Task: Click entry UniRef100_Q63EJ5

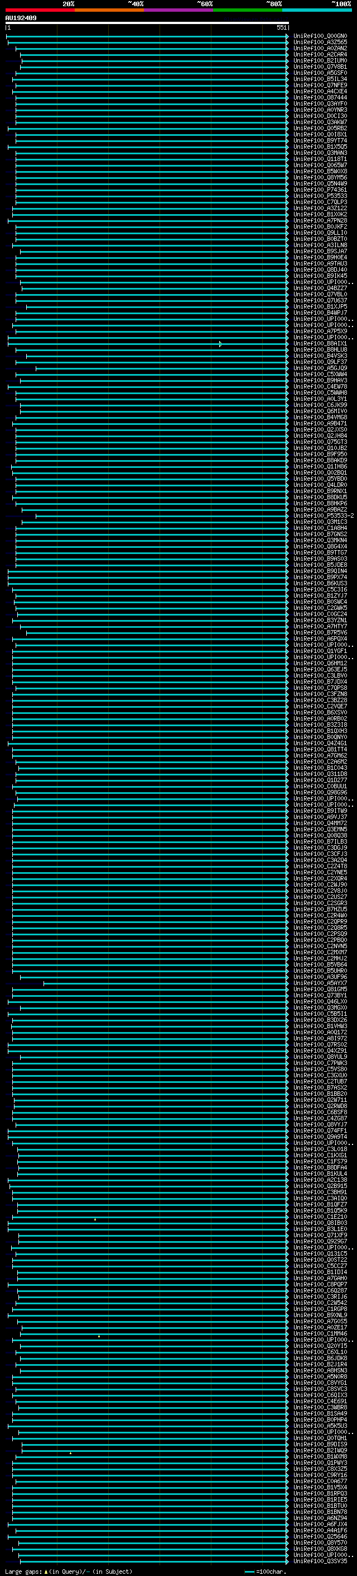Action: (320, 669)
